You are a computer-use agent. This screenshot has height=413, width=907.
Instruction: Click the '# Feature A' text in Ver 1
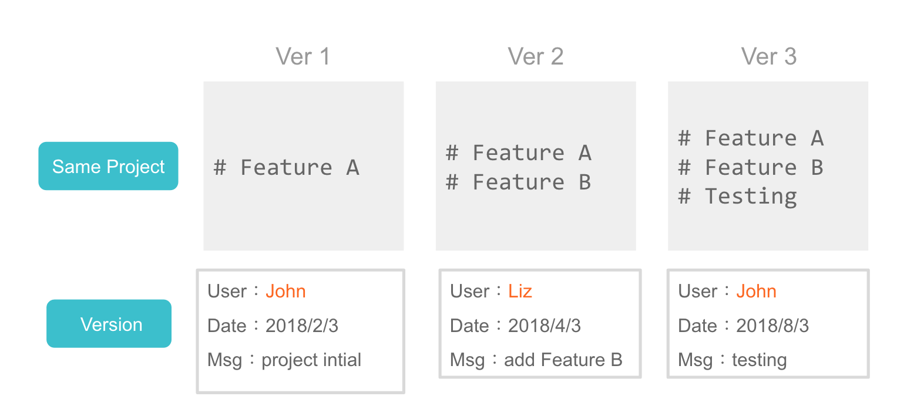click(286, 168)
